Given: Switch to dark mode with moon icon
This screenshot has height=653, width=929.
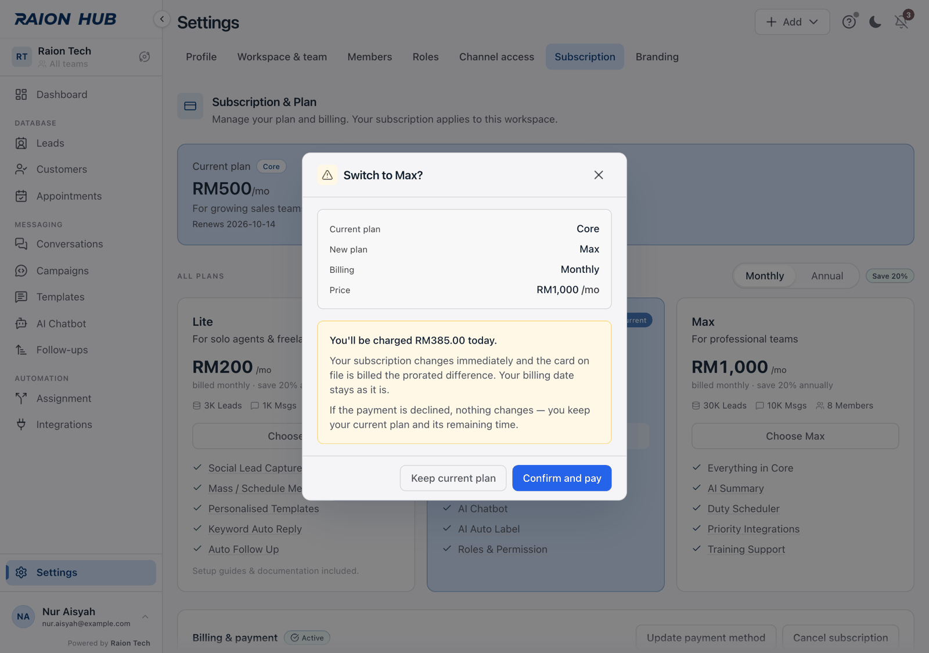Looking at the screenshot, I should 875,22.
